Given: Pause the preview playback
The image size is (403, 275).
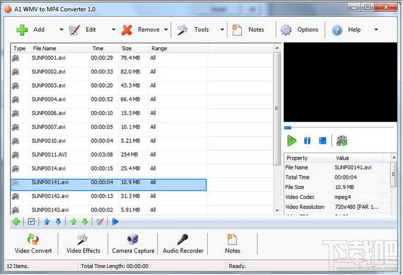Looking at the screenshot, I should pyautogui.click(x=307, y=141).
